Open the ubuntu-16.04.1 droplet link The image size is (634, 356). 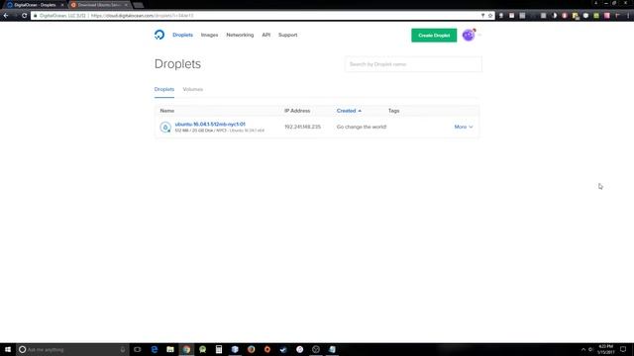[x=210, y=124]
